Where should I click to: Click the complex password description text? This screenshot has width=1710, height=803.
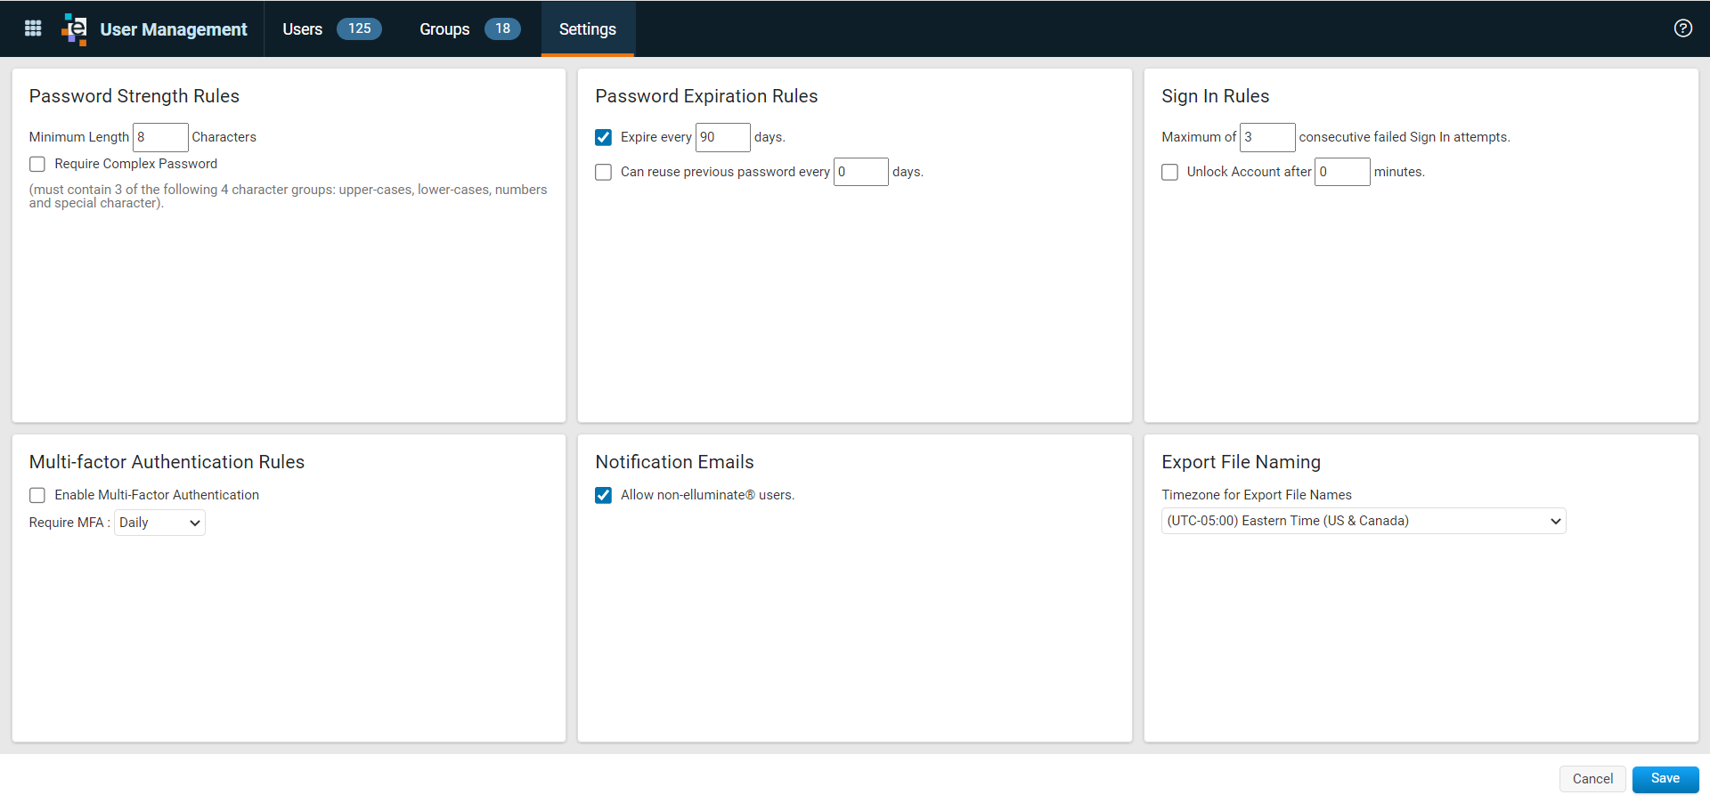pyautogui.click(x=289, y=196)
